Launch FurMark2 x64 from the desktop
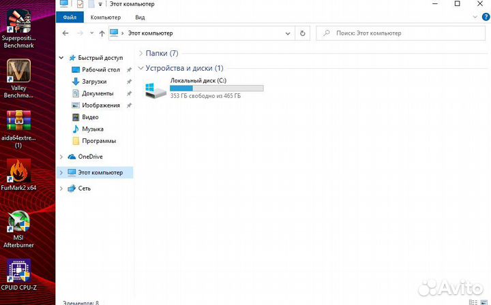The width and height of the screenshot is (491, 305). point(18,171)
